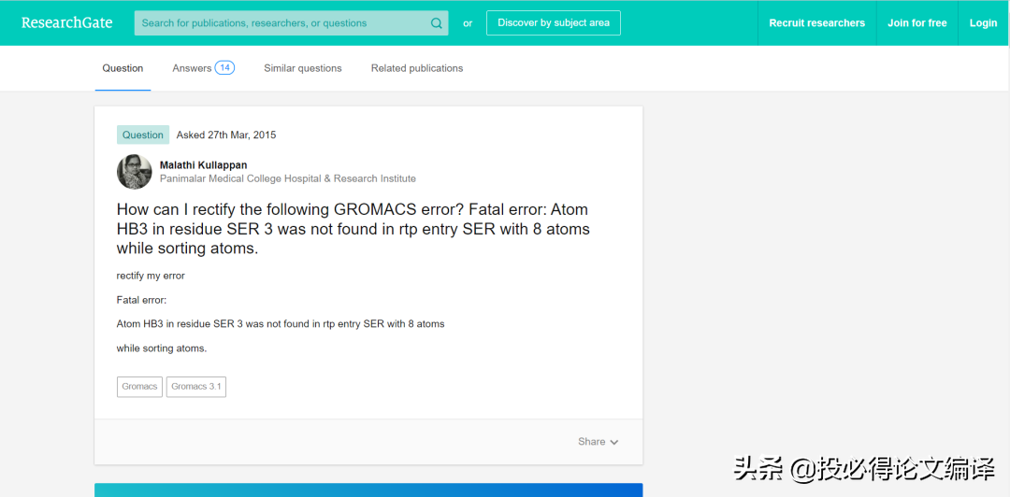This screenshot has width=1010, height=497.
Task: Select the Question tab
Action: (x=123, y=68)
